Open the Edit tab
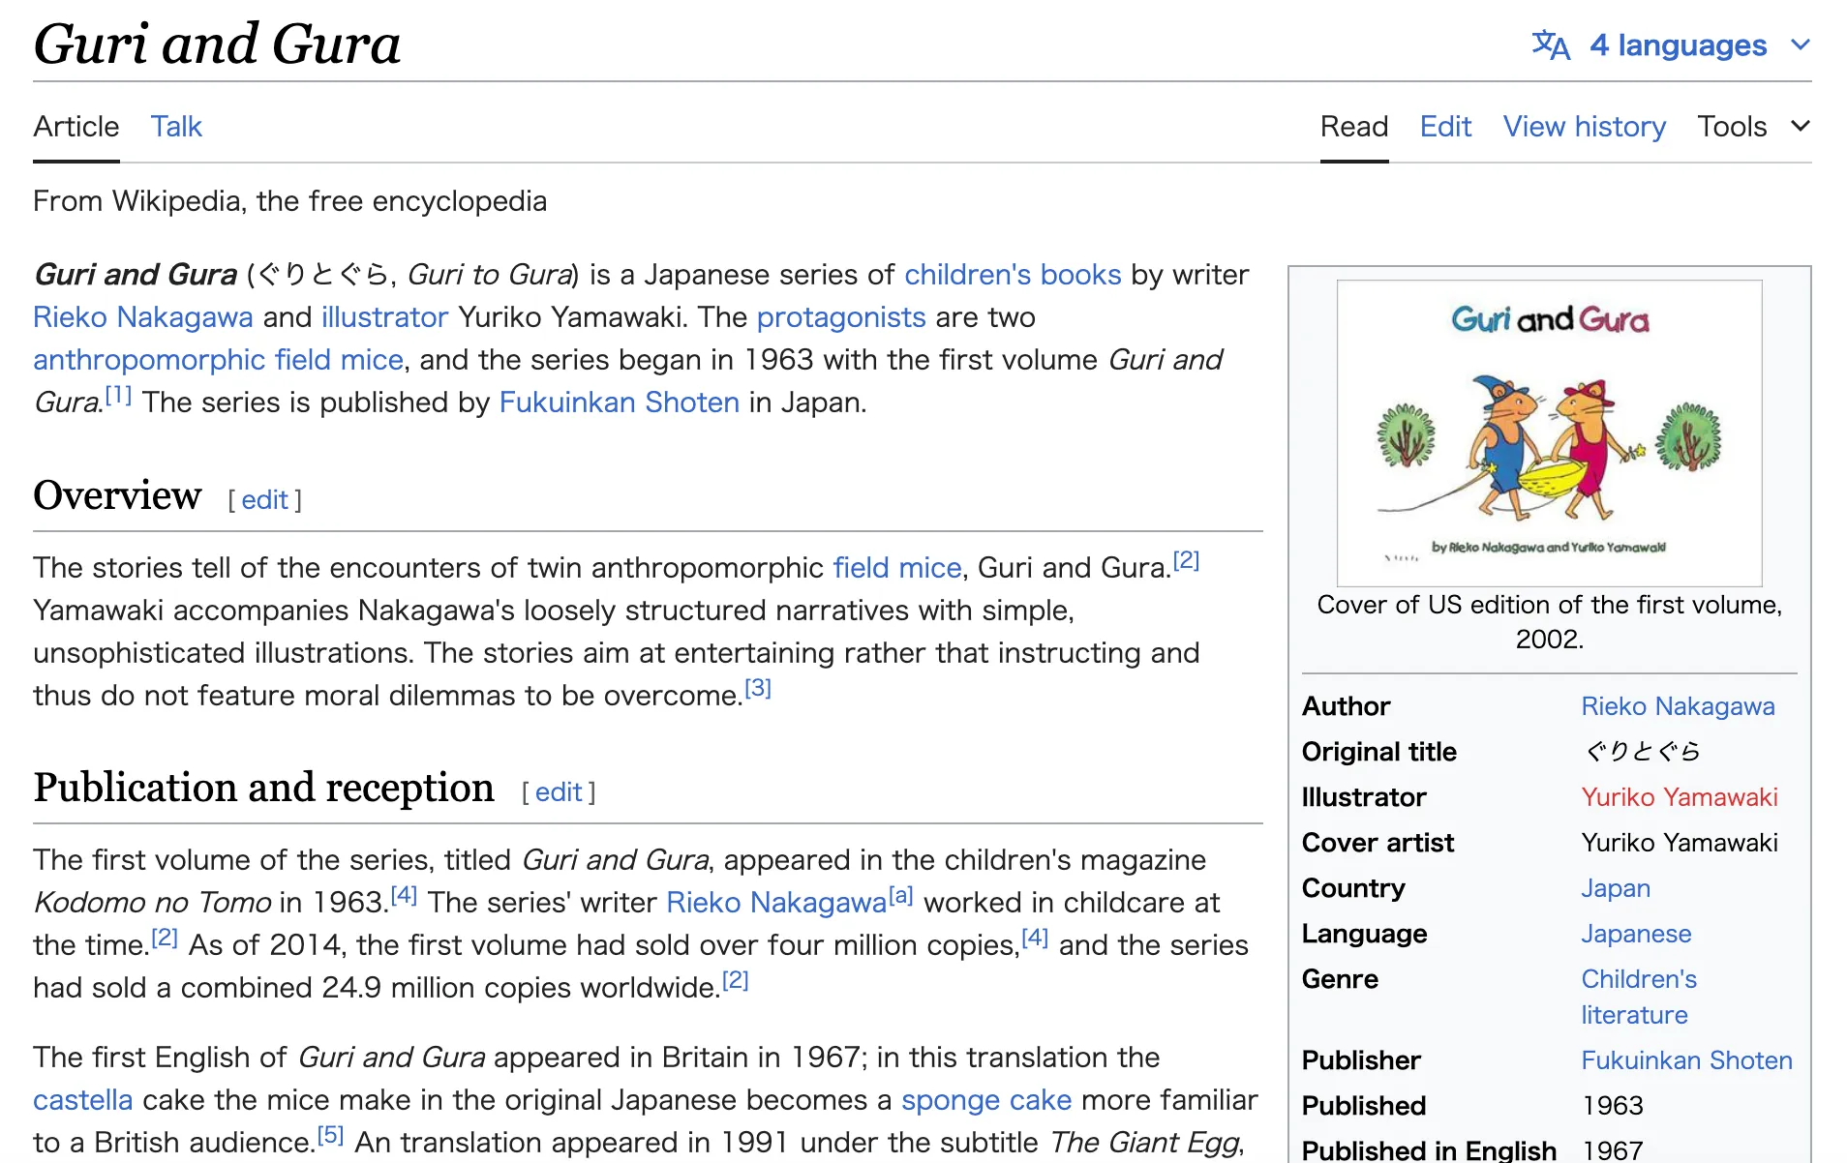The image size is (1847, 1163). coord(1444,127)
